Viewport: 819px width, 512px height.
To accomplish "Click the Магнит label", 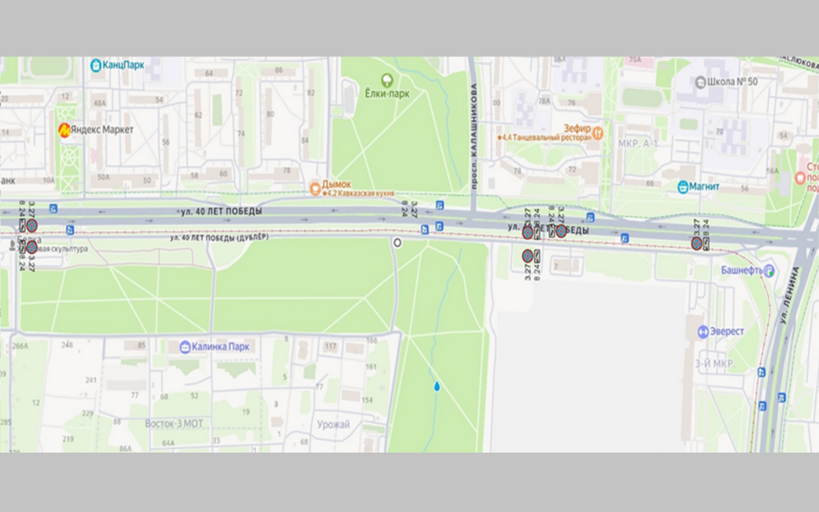I will pos(704,187).
